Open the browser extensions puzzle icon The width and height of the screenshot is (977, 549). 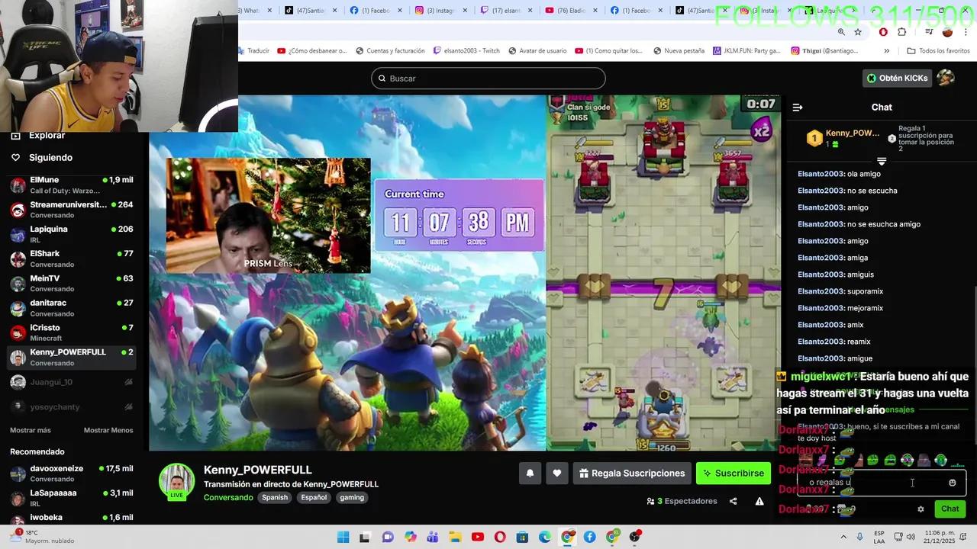[902, 32]
